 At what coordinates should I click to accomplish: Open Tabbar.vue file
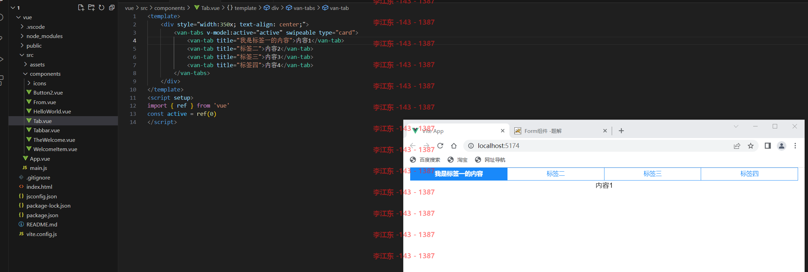(47, 130)
